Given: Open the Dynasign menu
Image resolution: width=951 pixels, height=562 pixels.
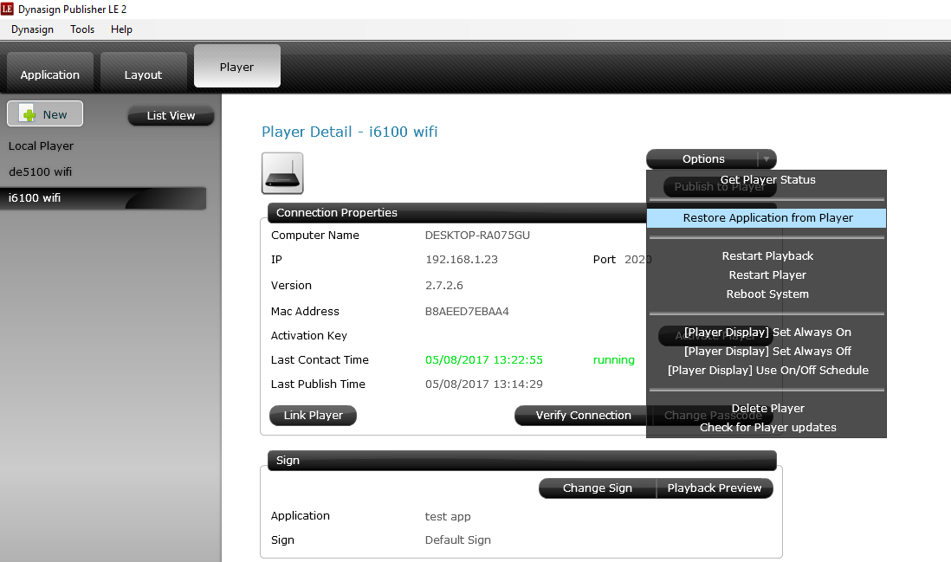Looking at the screenshot, I should tap(32, 29).
